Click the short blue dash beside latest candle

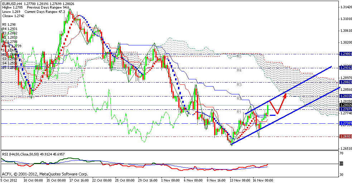(272, 115)
